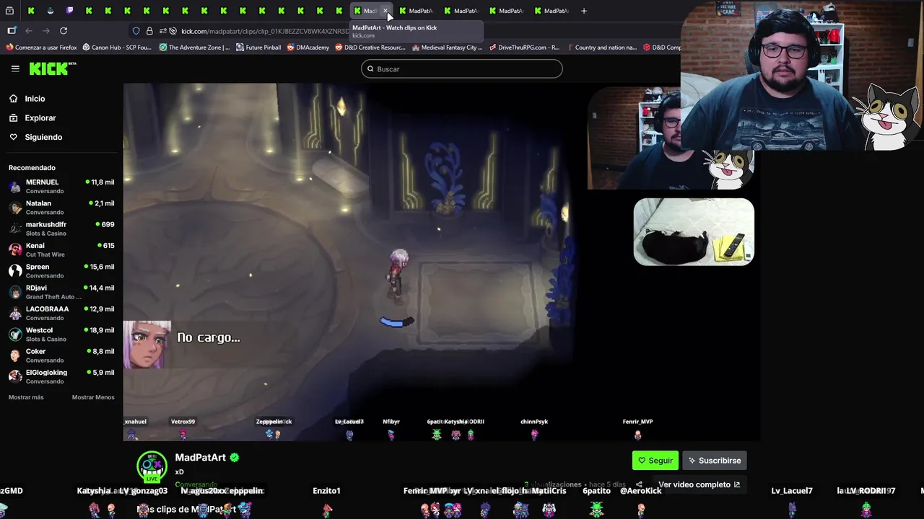Open recommended channel Natalan
924x519 pixels.
(61, 208)
